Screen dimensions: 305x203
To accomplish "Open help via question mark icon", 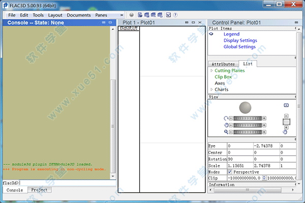I will [175, 15].
